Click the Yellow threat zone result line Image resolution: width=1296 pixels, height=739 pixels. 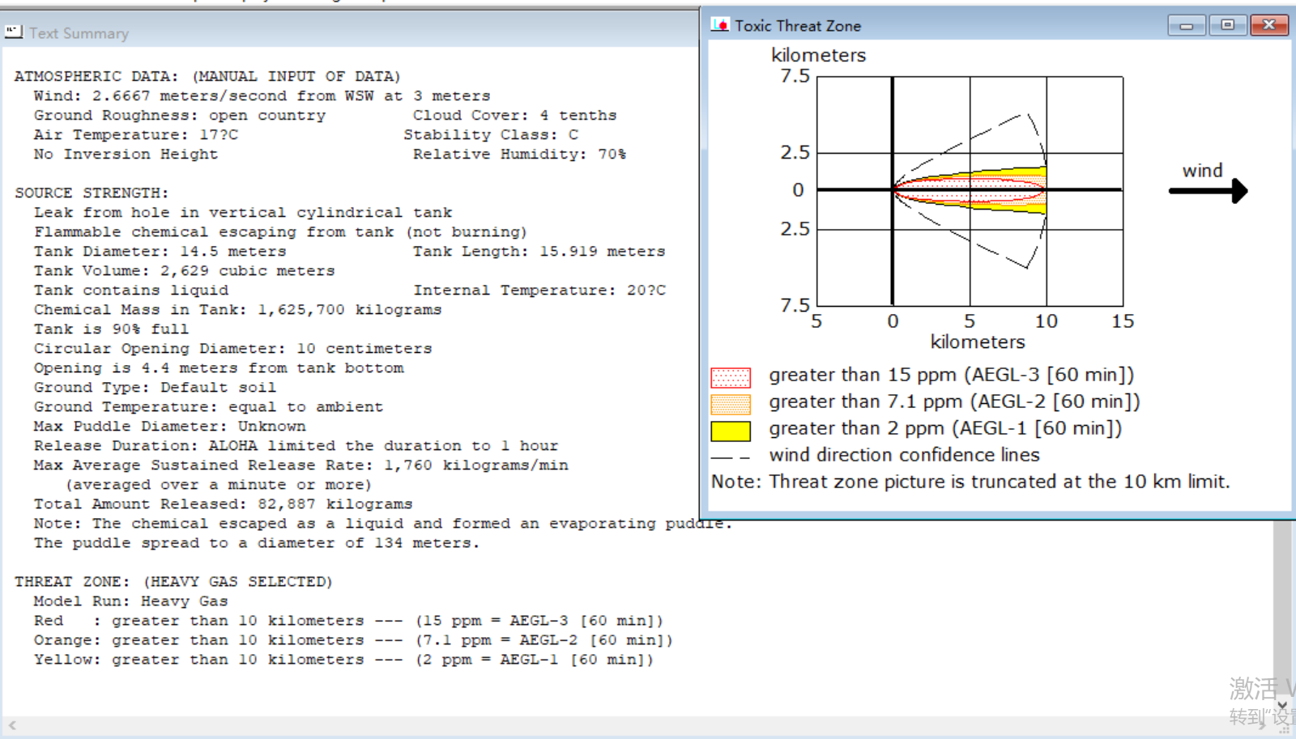pos(343,659)
